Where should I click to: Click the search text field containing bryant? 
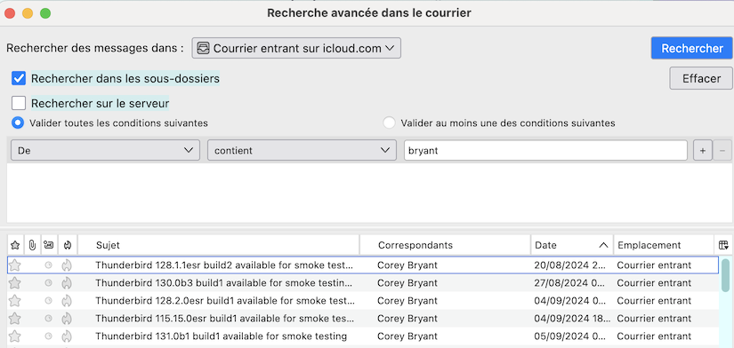545,150
